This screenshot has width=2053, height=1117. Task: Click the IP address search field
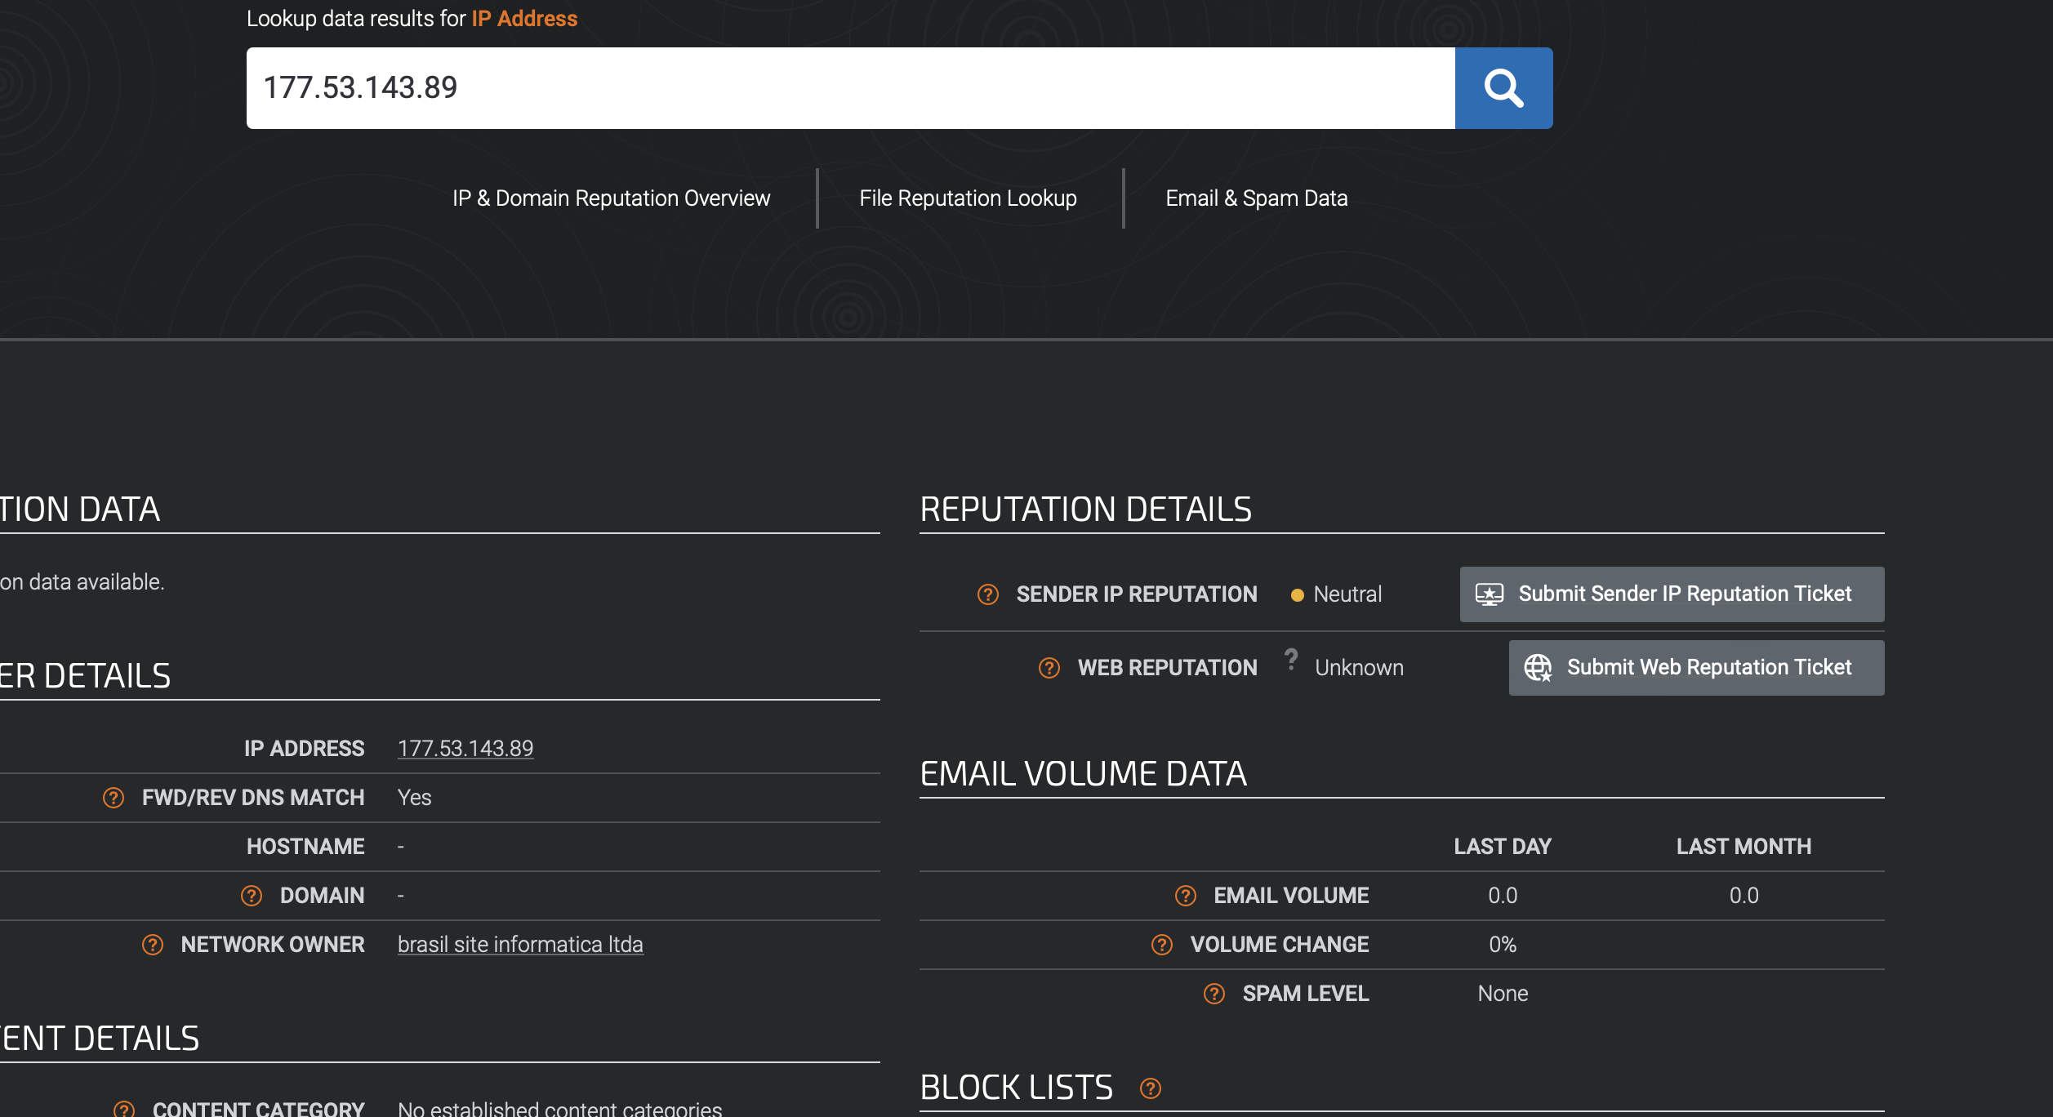coord(850,88)
